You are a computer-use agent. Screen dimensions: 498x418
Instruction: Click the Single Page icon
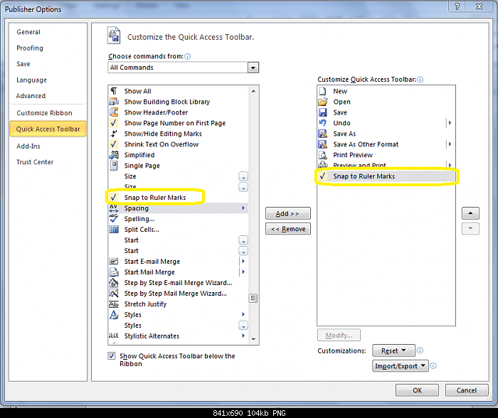(x=114, y=166)
